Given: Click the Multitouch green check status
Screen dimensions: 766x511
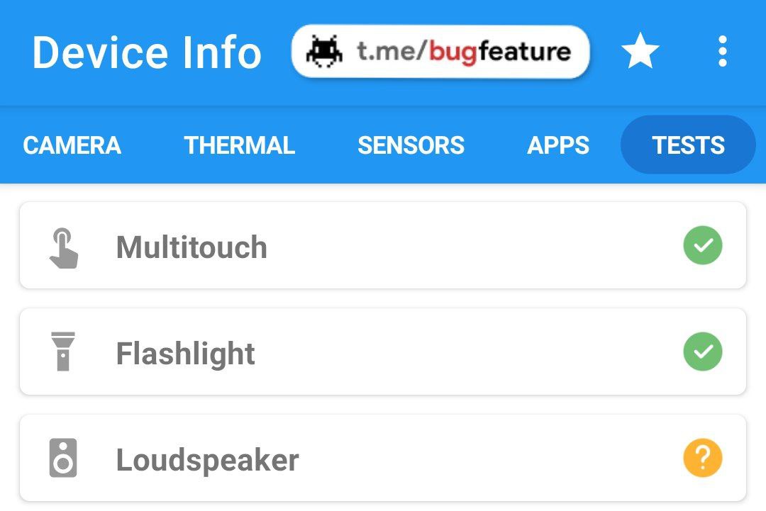Looking at the screenshot, I should (x=702, y=245).
